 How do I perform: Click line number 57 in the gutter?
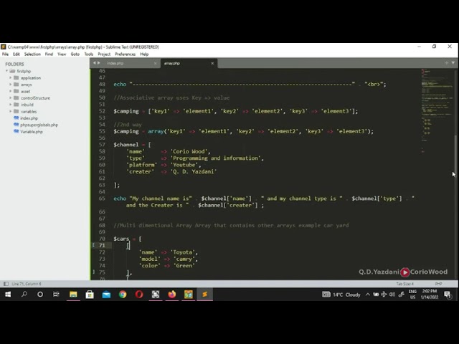(102, 145)
